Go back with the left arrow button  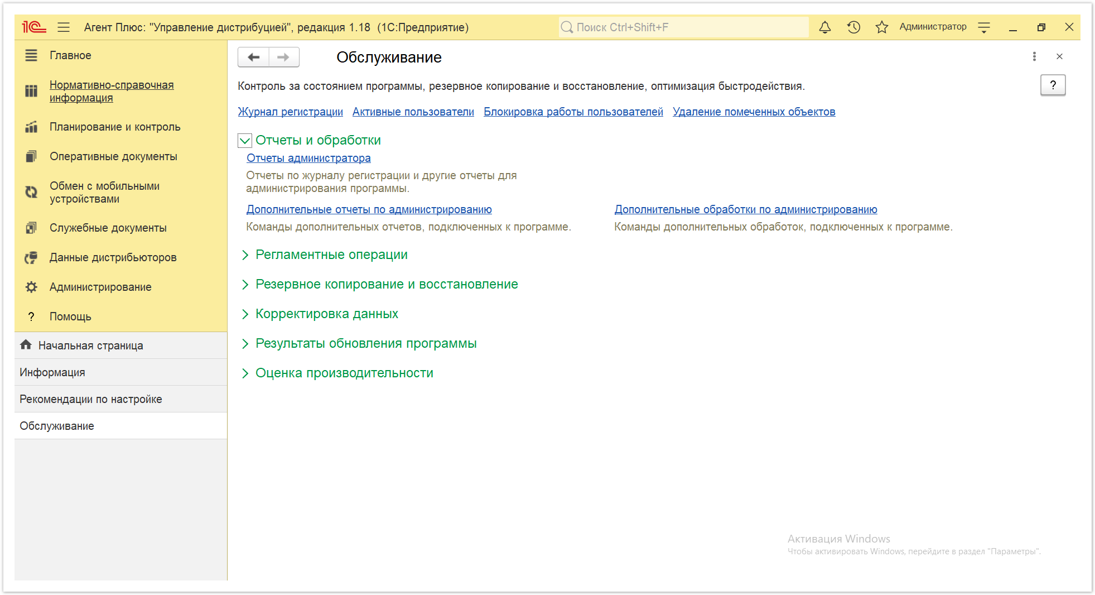point(254,57)
